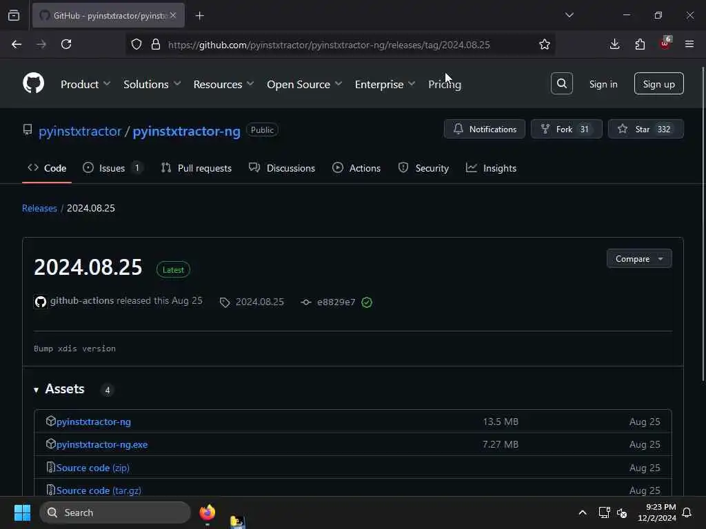The height and width of the screenshot is (529, 706).
Task: Click the Windows taskbar Search box
Action: [115, 512]
